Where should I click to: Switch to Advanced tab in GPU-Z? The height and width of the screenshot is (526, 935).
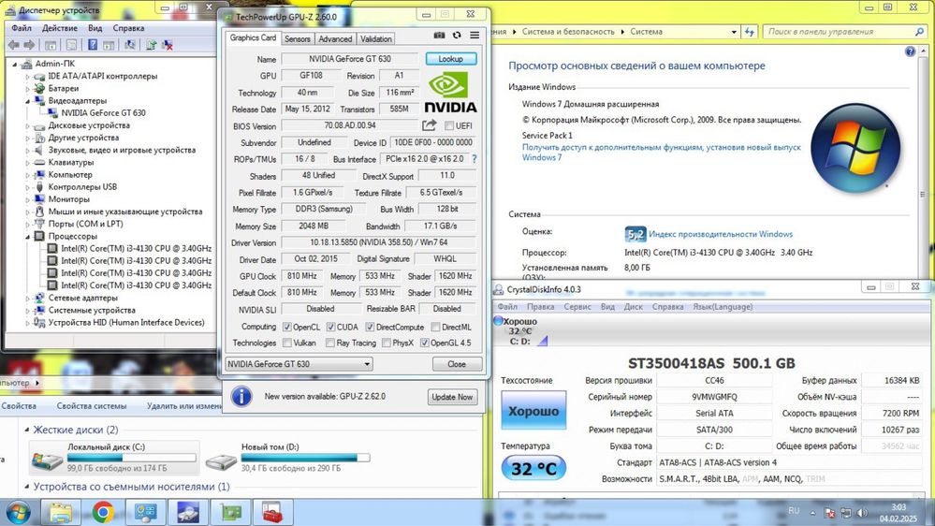(335, 38)
